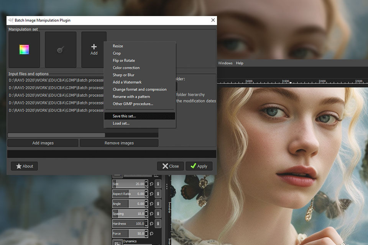Select Rename with a pattern
Viewport: 368px width, 245px height.
pyautogui.click(x=140, y=96)
